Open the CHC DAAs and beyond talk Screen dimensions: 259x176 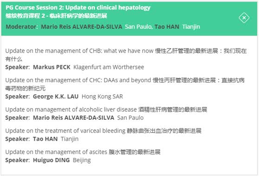[125, 84]
